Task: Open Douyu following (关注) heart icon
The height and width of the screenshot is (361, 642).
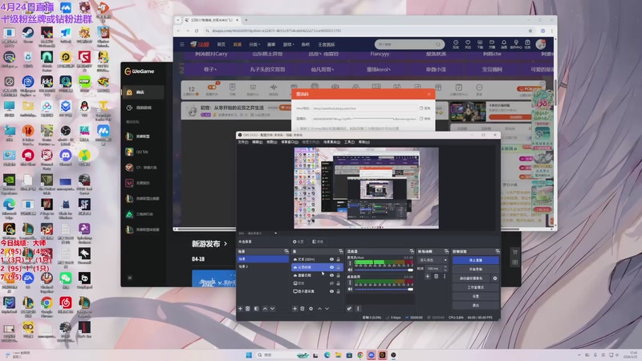Action: click(468, 44)
